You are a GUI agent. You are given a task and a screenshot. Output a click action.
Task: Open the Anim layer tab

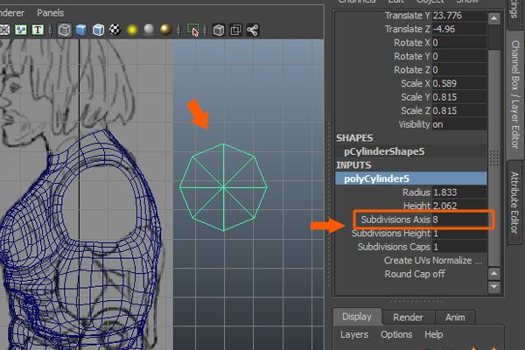(x=455, y=317)
